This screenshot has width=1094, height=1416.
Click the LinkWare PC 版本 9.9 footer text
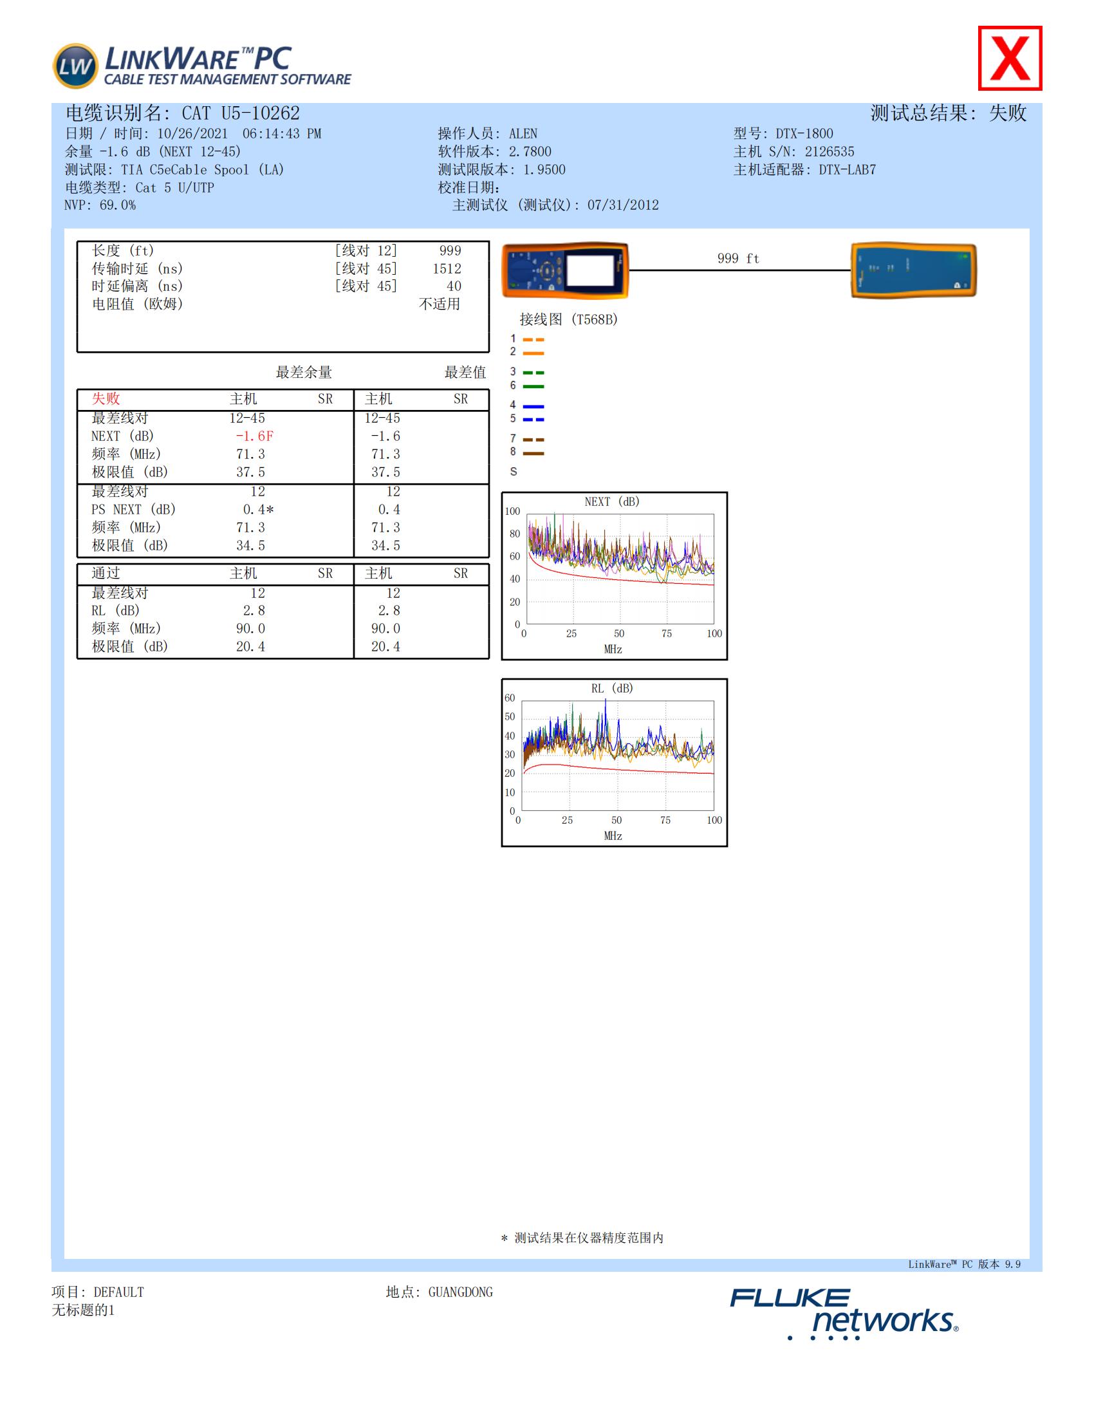click(x=964, y=1264)
